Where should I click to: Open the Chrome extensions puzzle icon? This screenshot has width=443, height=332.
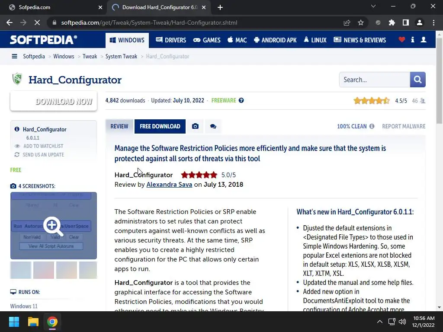click(x=392, y=22)
